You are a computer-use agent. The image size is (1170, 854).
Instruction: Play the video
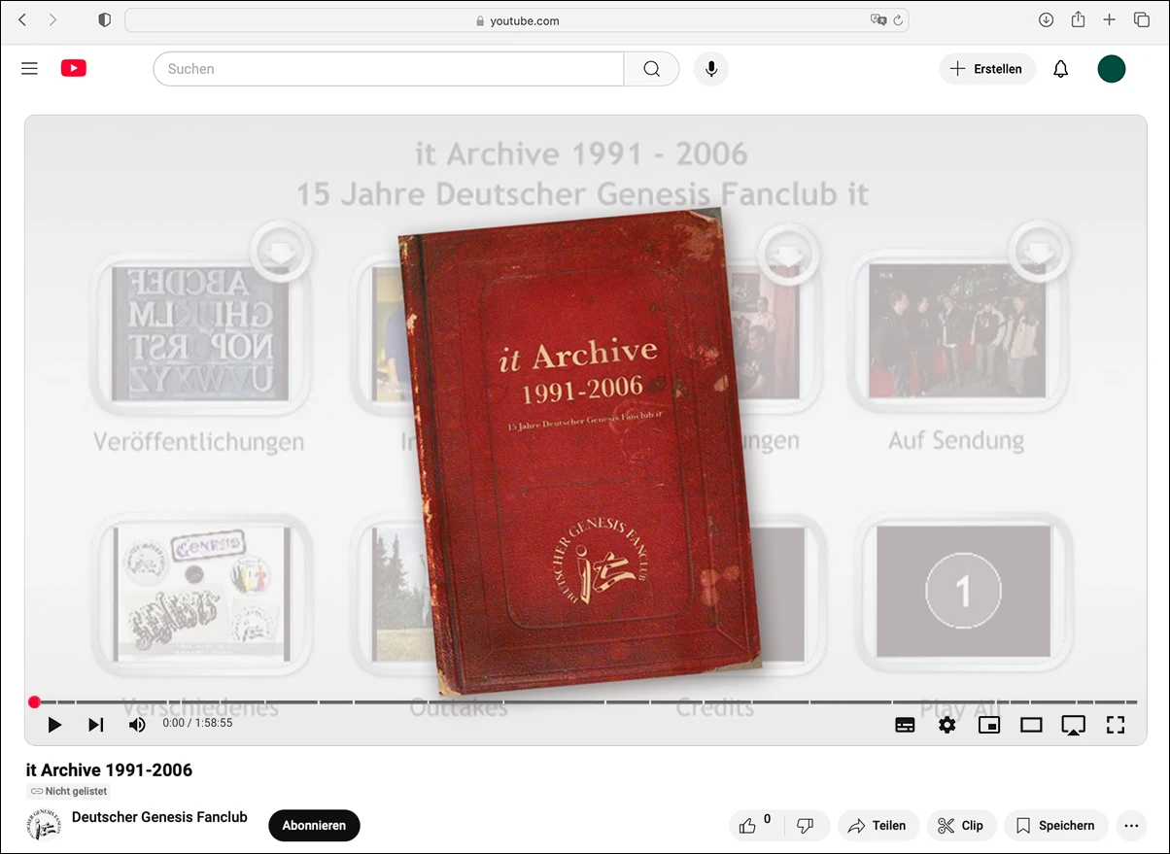54,725
